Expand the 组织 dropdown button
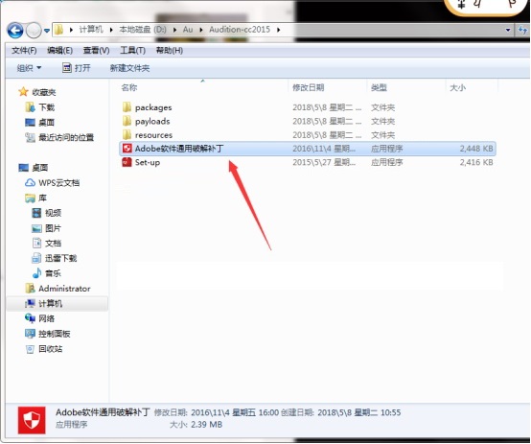 (x=29, y=68)
